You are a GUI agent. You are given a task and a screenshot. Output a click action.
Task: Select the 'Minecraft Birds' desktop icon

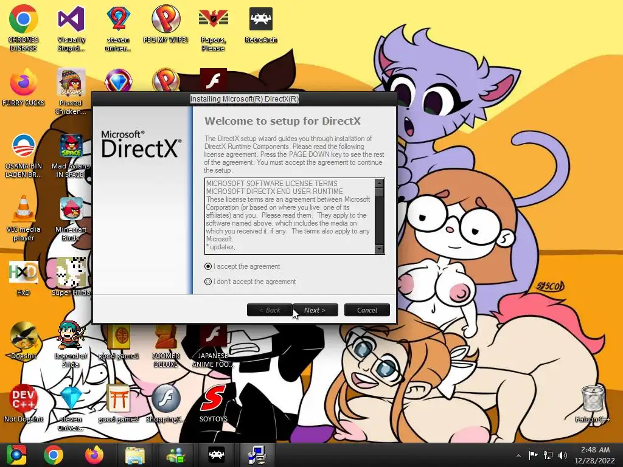71,218
